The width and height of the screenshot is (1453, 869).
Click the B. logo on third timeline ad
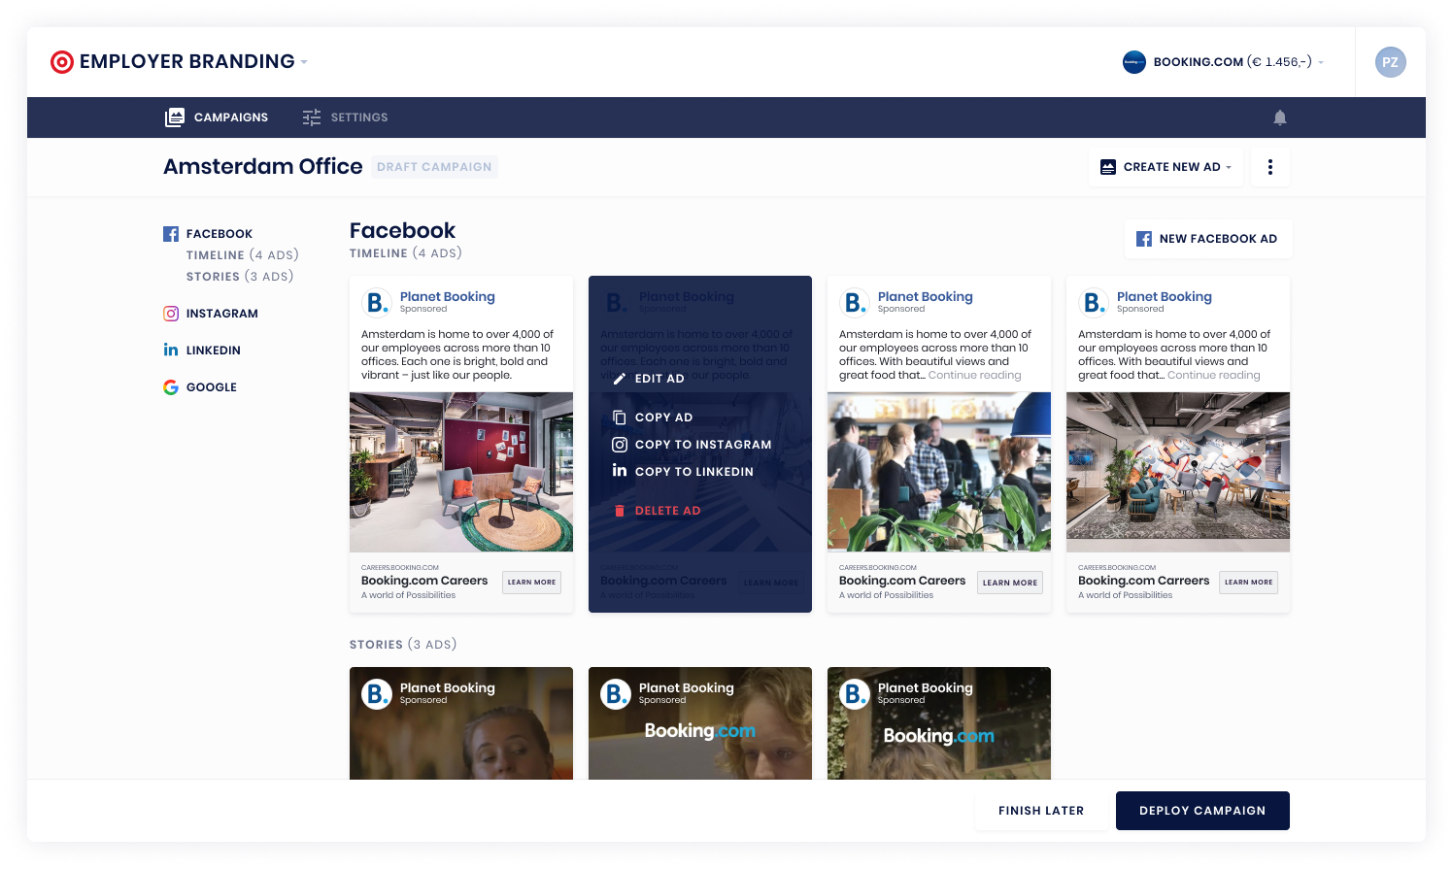(855, 303)
